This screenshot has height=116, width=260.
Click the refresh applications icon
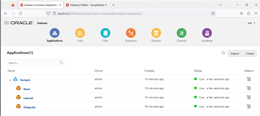[x=223, y=53]
